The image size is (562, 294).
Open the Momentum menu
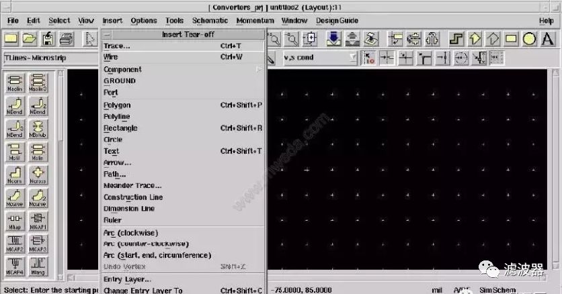(255, 21)
